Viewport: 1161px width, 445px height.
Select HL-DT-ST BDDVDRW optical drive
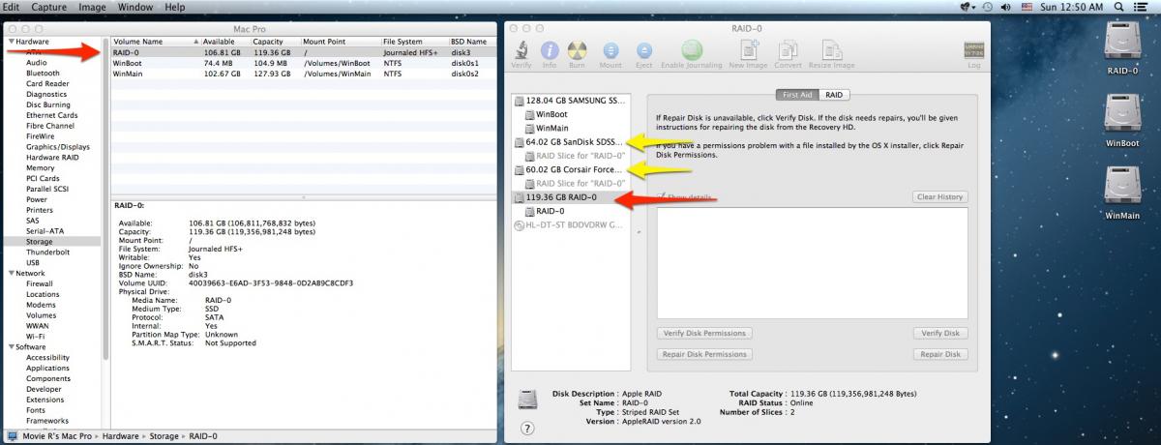tap(571, 224)
